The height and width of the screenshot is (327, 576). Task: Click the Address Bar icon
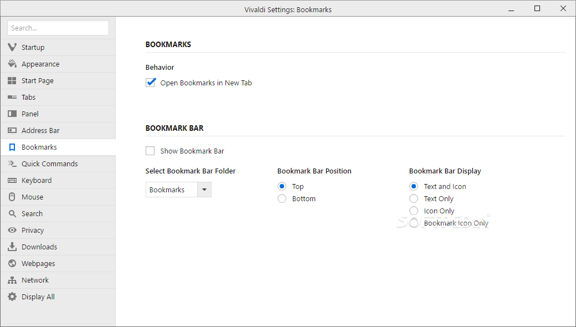pyautogui.click(x=12, y=130)
